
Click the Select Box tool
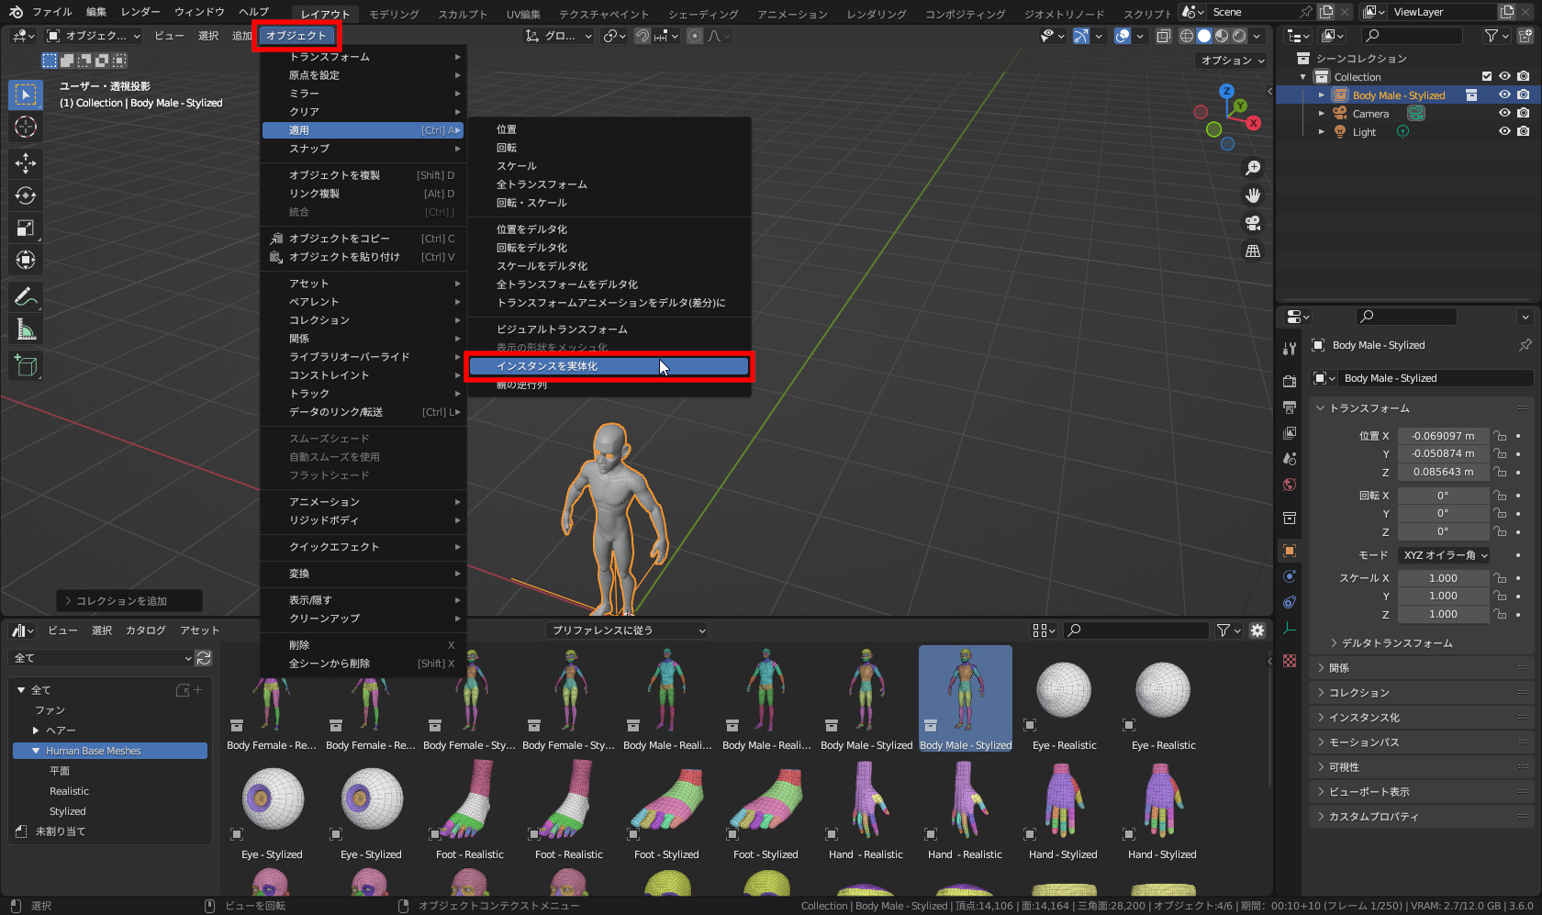26,95
